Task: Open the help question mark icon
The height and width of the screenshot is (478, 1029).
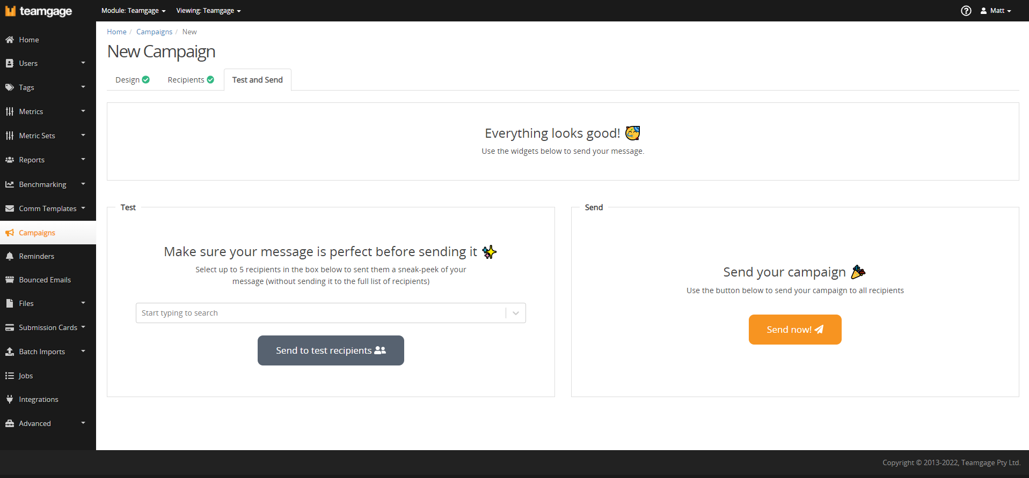Action: pos(966,11)
